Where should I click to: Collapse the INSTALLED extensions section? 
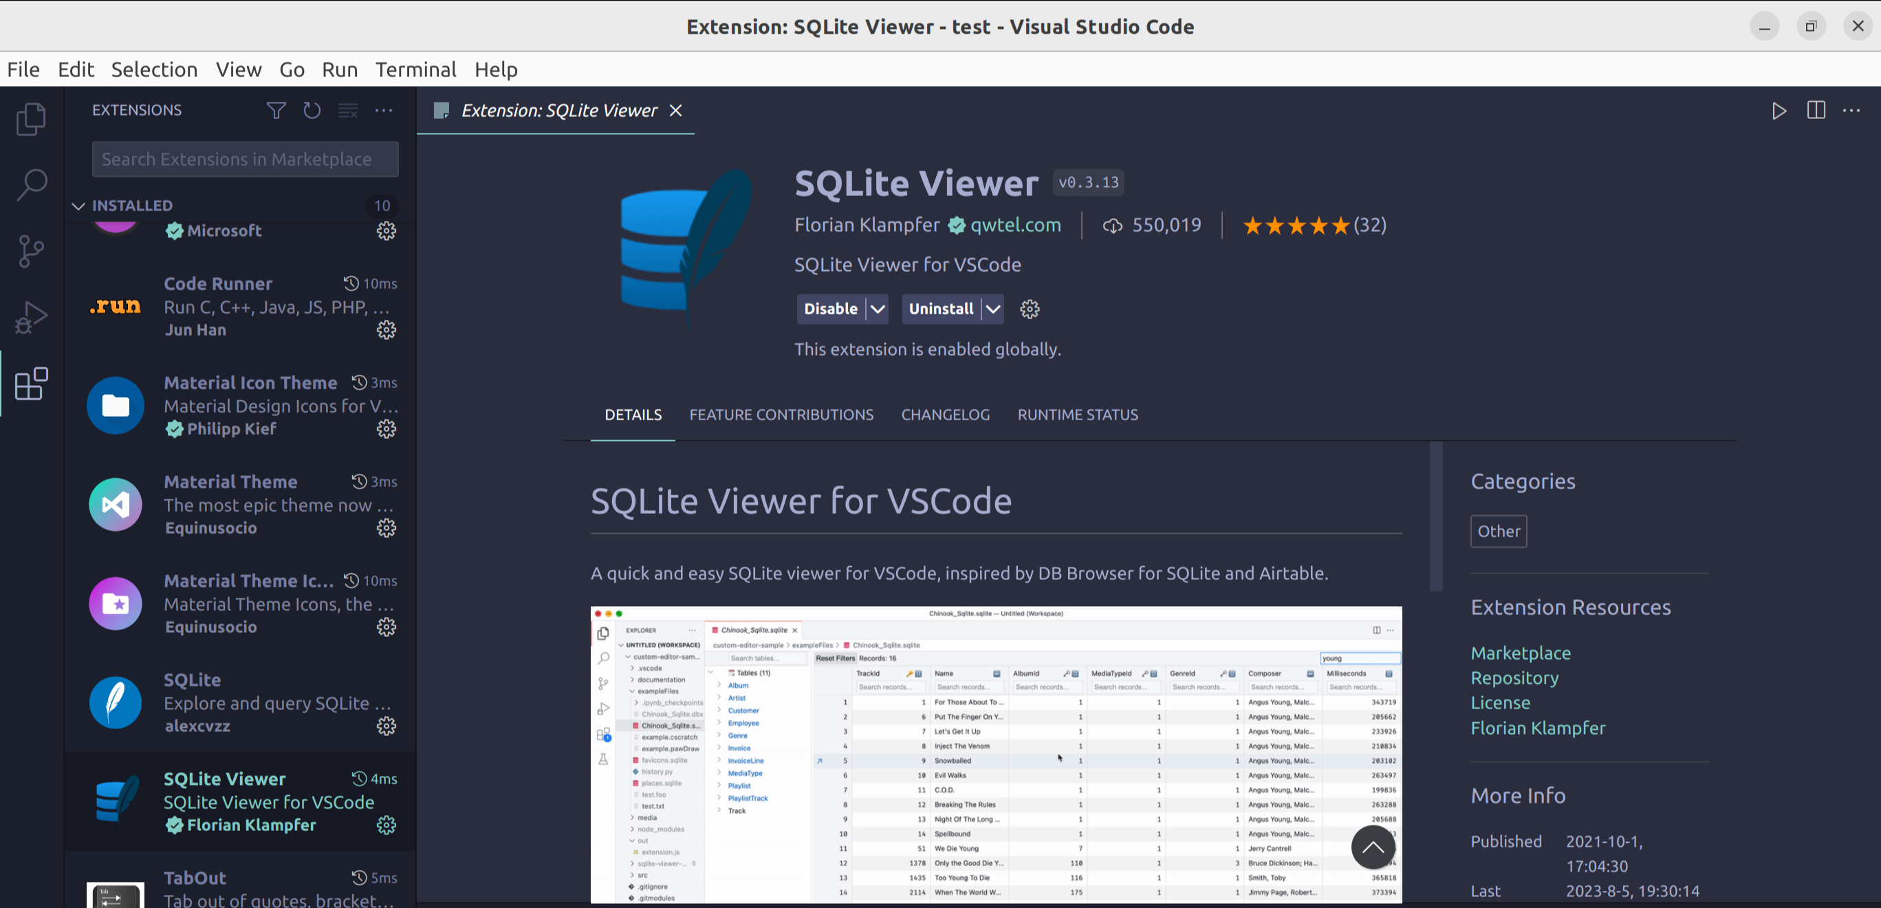tap(78, 206)
